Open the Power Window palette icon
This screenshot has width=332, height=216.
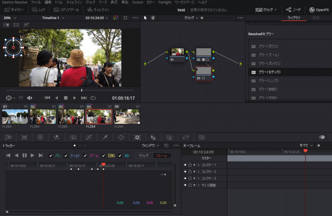click(121, 137)
